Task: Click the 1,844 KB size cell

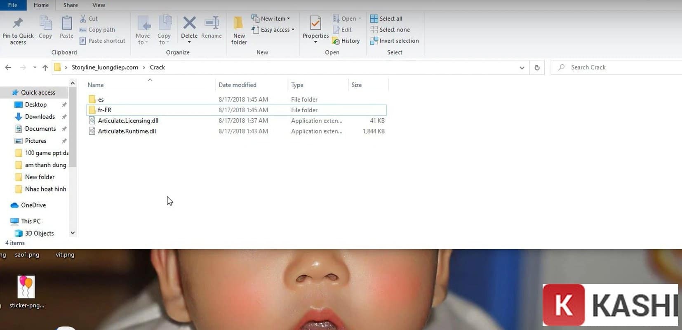Action: (374, 131)
